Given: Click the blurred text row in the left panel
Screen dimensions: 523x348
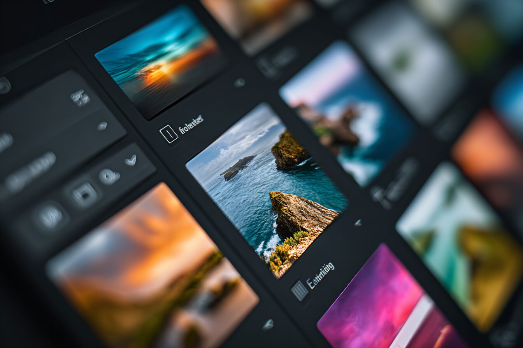Looking at the screenshot, I should [30, 172].
